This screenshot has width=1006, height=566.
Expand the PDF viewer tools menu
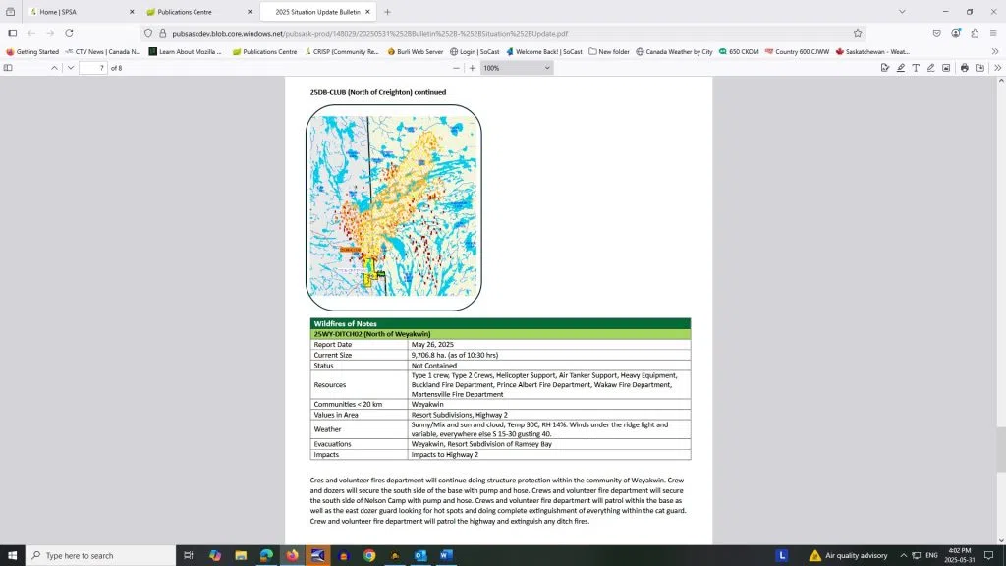pyautogui.click(x=997, y=68)
